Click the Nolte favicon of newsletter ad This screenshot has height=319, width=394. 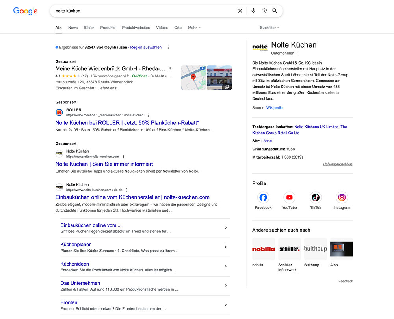59,153
